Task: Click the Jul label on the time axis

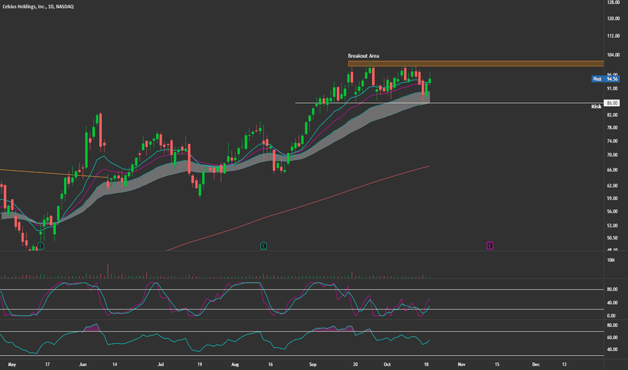Action: coord(160,365)
